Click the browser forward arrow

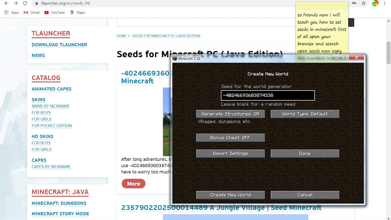pyautogui.click(x=16, y=3)
